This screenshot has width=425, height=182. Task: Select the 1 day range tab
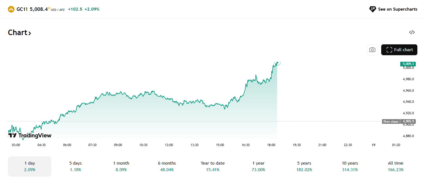click(x=30, y=166)
